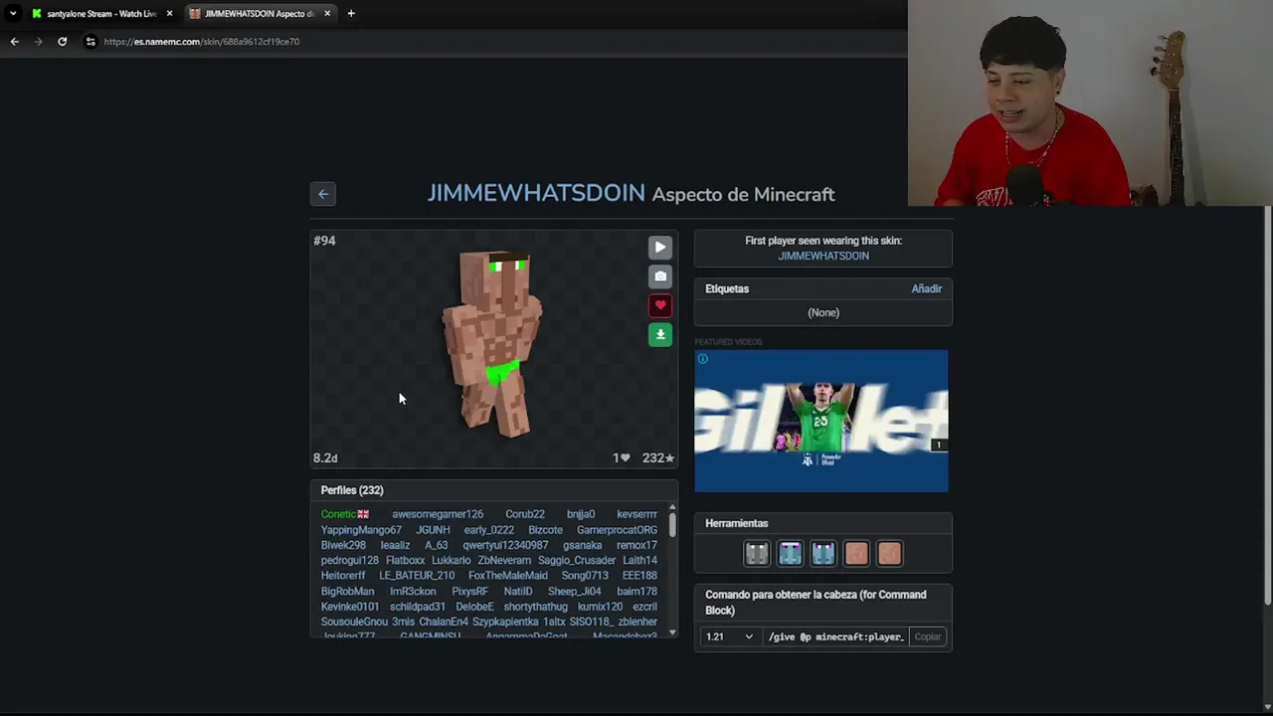Open site info icon in address bar
This screenshot has width=1273, height=716.
click(x=91, y=42)
